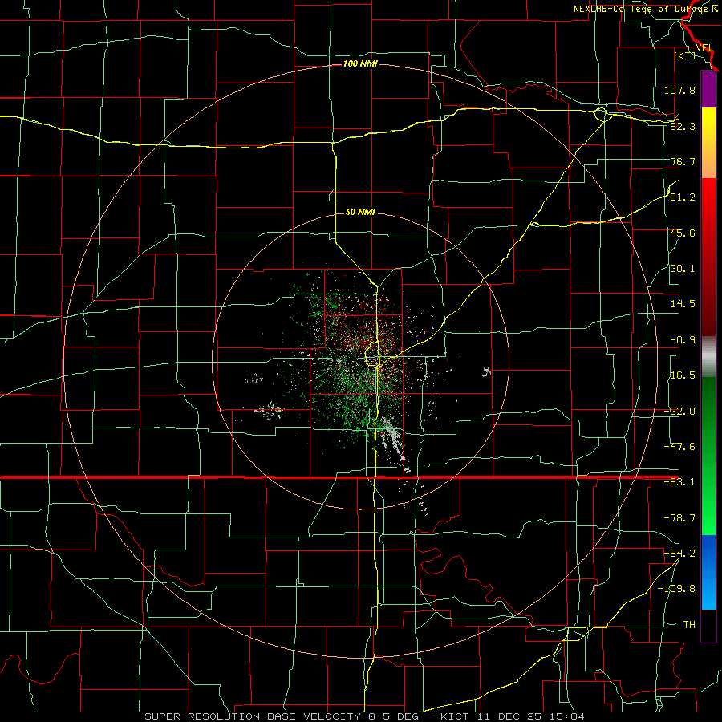Screen dimensions: 722x722
Task: Click the red segment of the velocity color bar
Action: click(x=708, y=257)
